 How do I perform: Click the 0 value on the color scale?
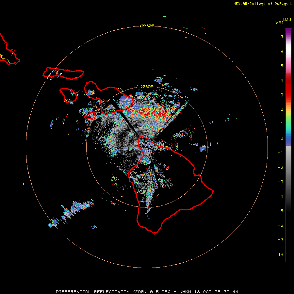pyautogui.click(x=282, y=139)
